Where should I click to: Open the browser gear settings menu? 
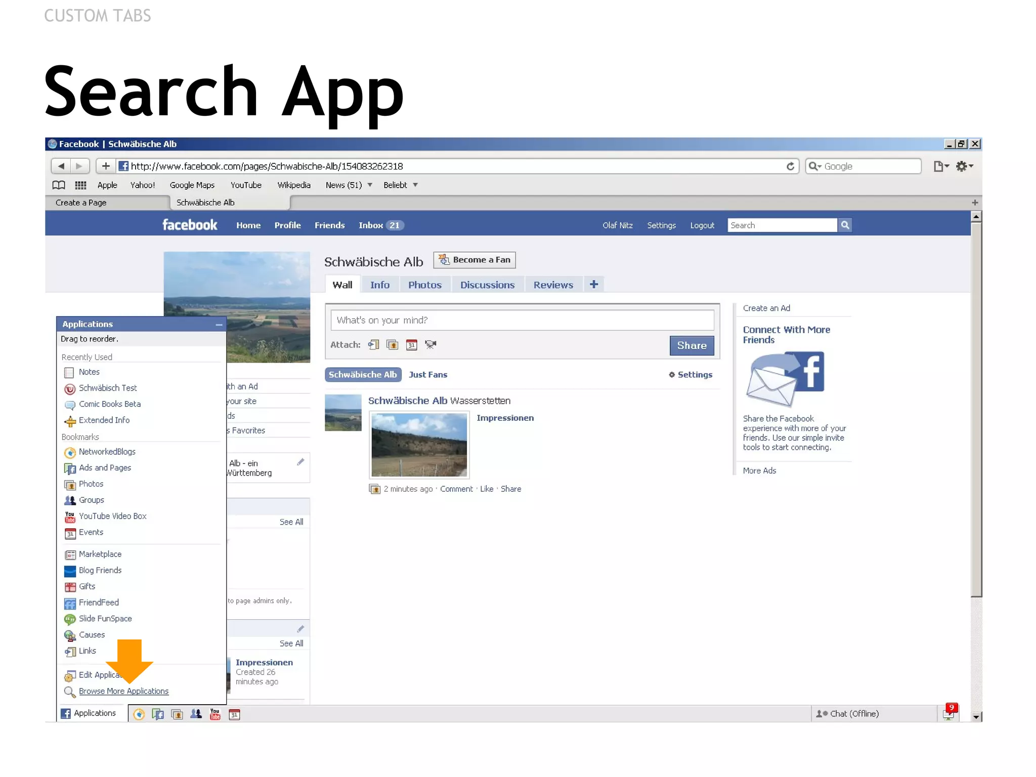pos(964,166)
